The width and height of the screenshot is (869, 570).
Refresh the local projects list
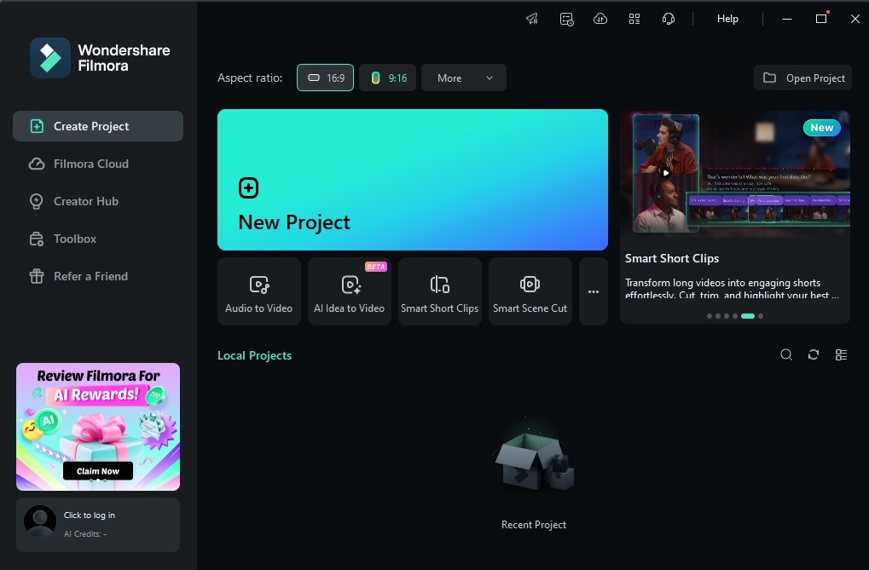814,354
